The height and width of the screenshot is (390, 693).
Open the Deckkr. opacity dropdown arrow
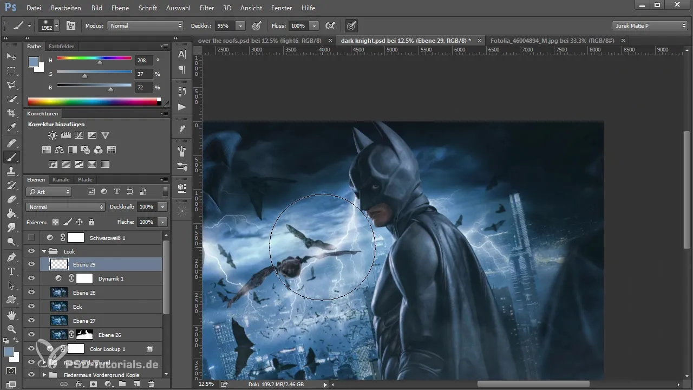[240, 25]
